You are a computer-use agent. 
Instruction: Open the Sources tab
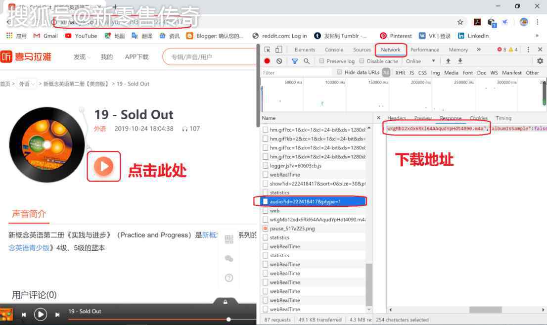point(362,49)
